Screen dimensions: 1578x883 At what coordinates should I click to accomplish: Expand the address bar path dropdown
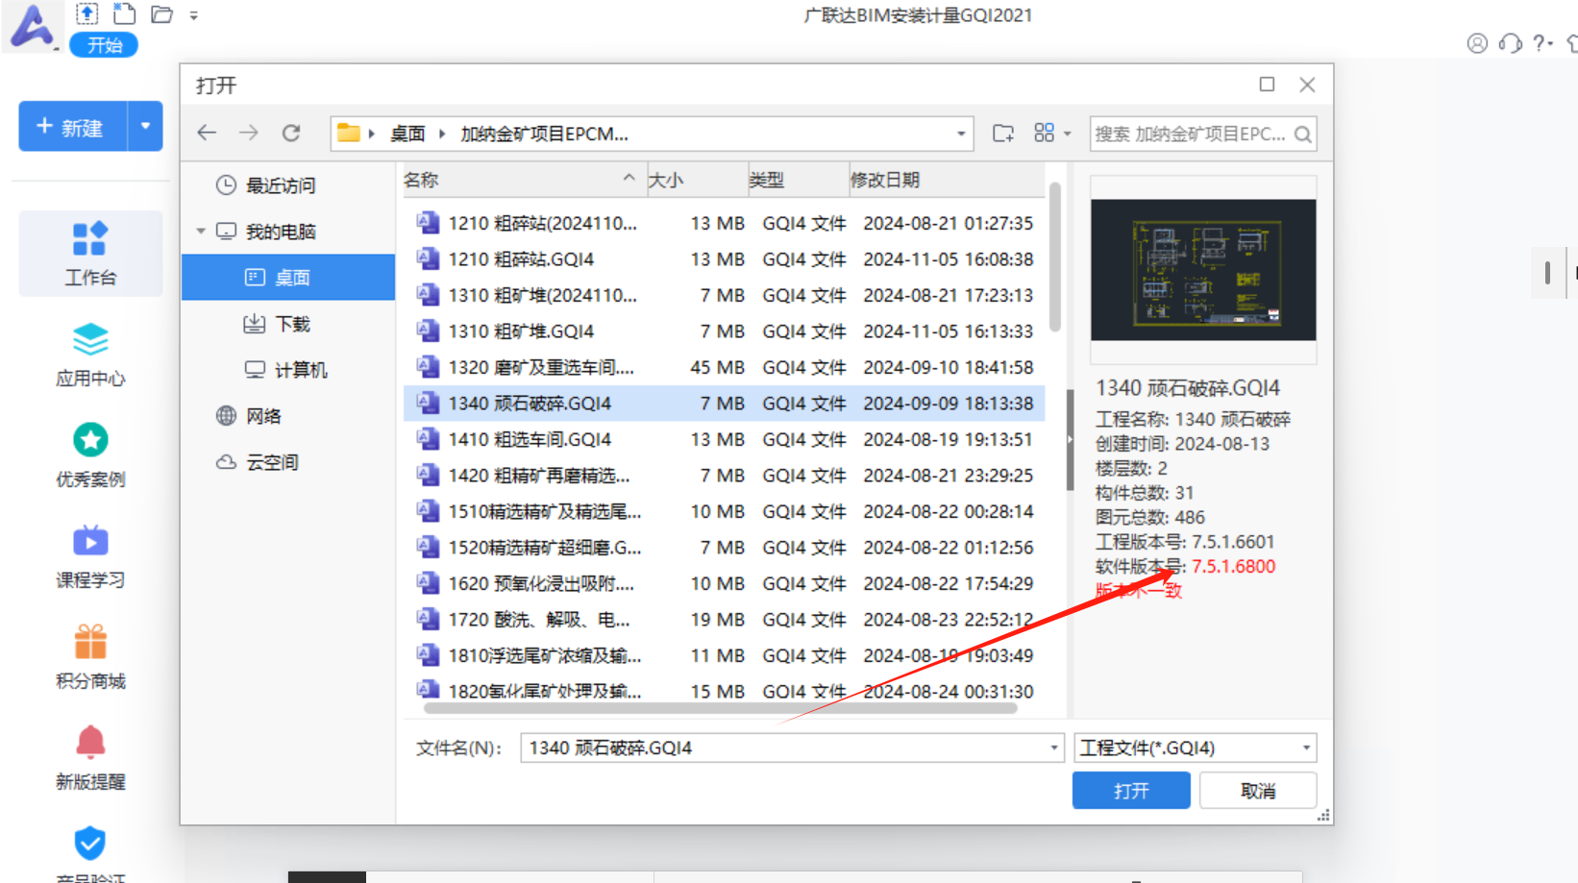961,134
